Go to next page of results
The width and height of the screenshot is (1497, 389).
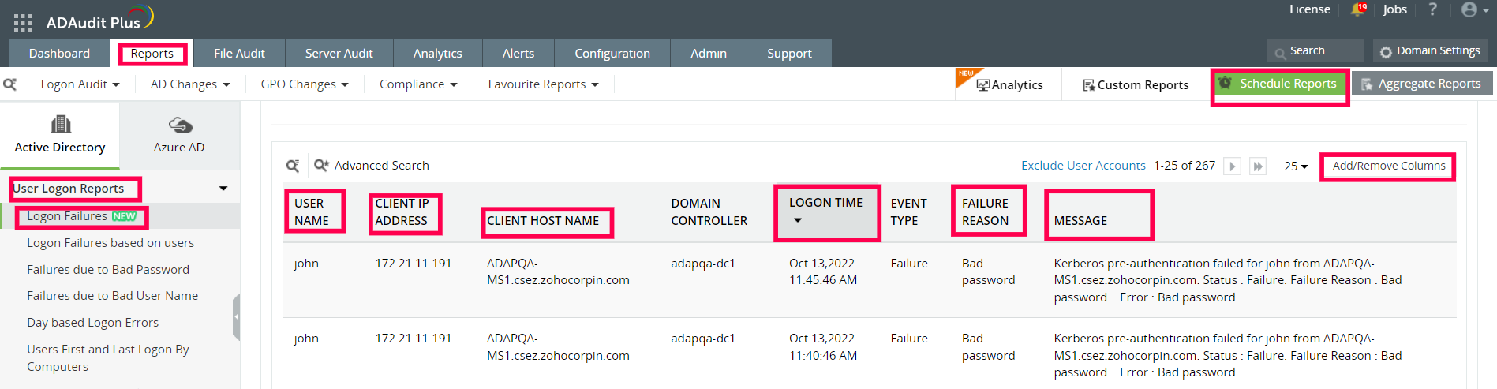coord(1232,166)
